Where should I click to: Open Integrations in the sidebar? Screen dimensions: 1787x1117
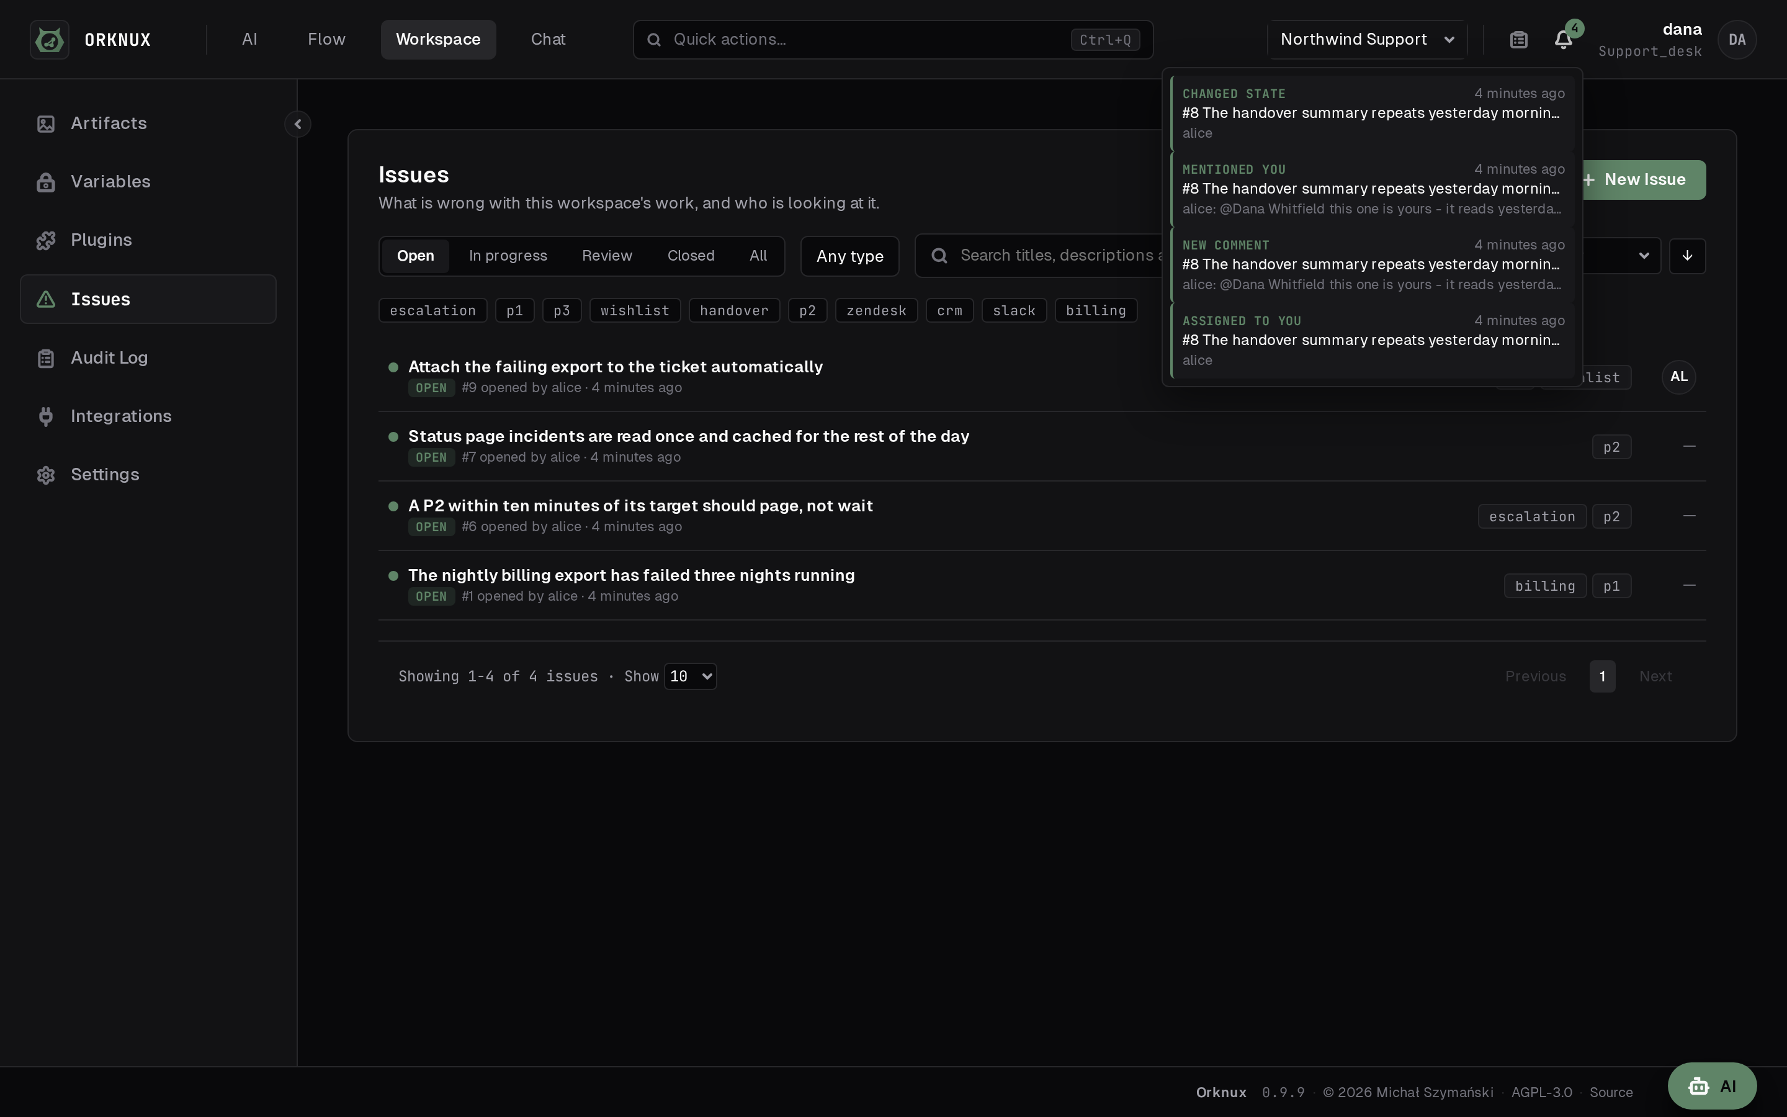[148, 416]
